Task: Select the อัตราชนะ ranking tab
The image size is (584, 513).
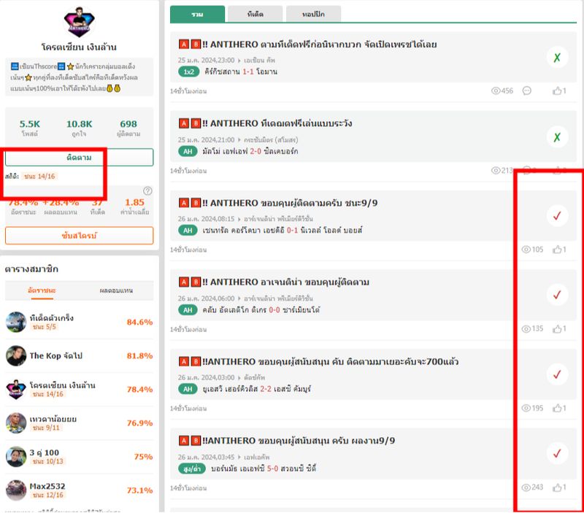Action: (x=41, y=290)
